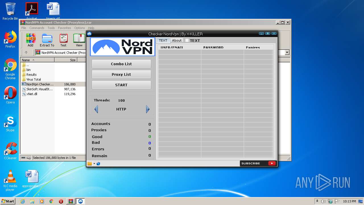The height and width of the screenshot is (205, 364).
Task: Click the Combo List button
Action: pyautogui.click(x=121, y=64)
